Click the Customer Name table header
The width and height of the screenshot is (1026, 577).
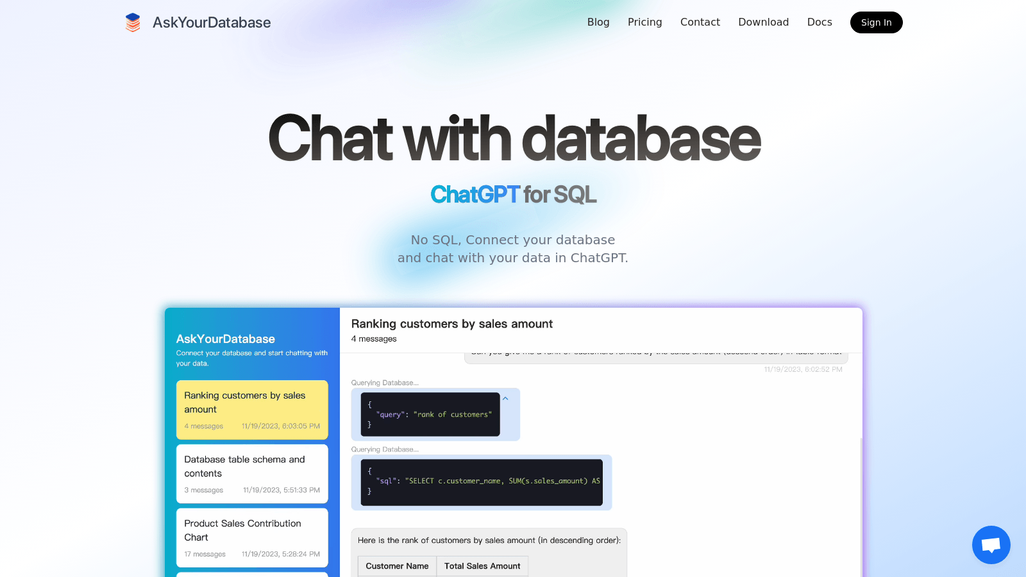pos(397,566)
